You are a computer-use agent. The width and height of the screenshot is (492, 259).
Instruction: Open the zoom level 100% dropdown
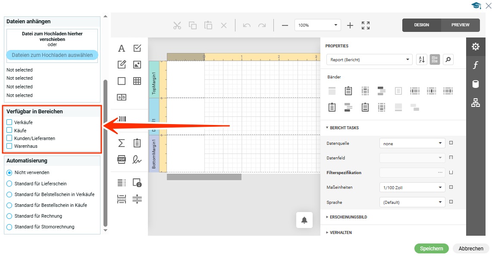tap(318, 25)
